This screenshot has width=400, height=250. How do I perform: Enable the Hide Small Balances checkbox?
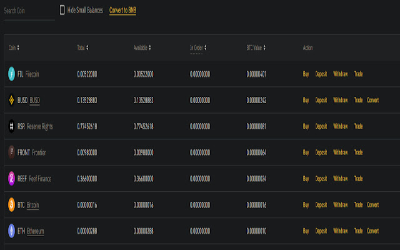62,10
